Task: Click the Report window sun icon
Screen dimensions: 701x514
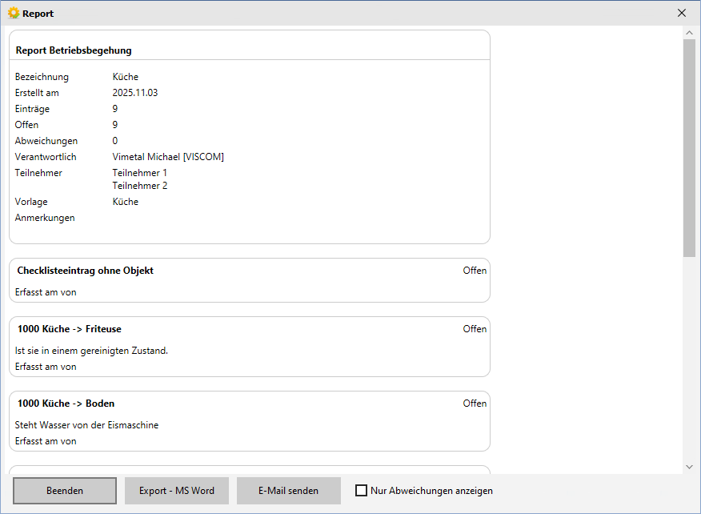Action: (x=13, y=13)
